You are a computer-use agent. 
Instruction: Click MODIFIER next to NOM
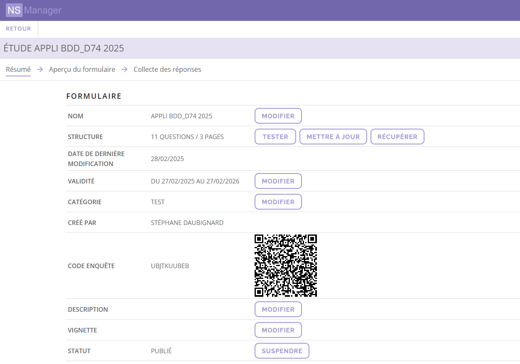[278, 116]
